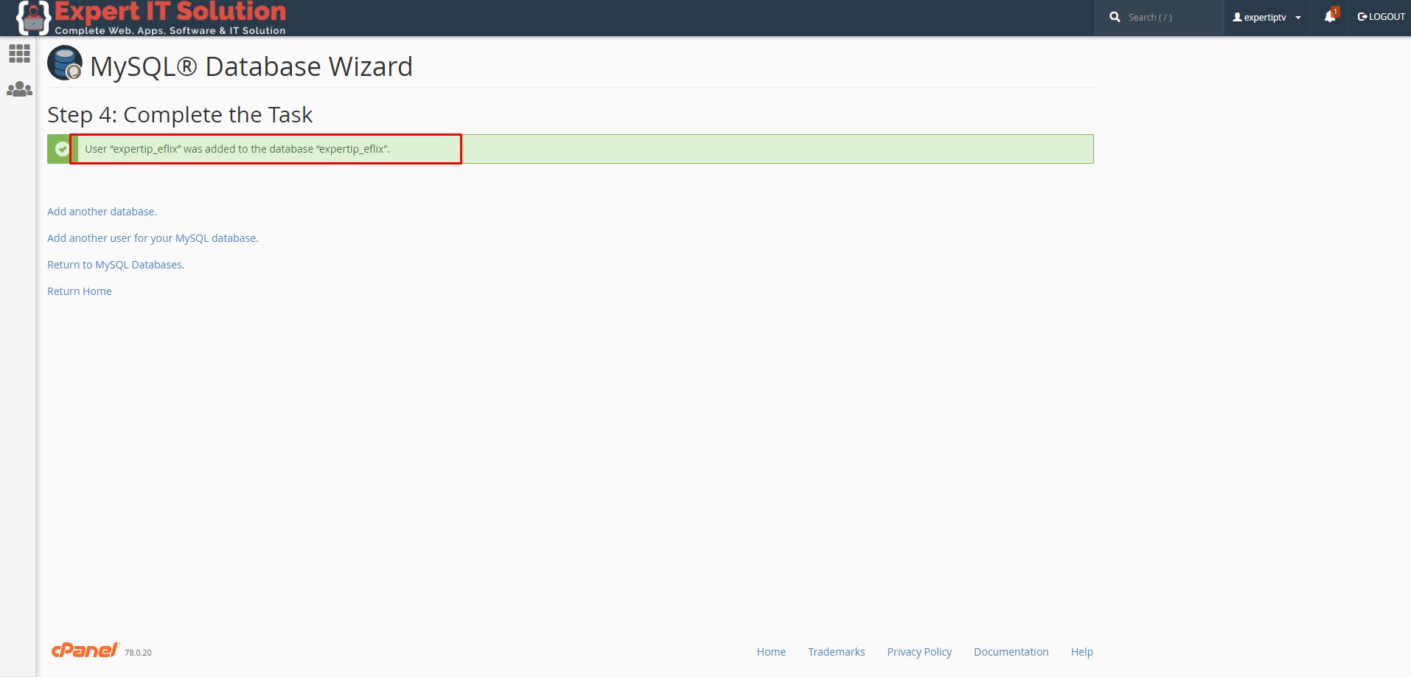Click the Expert IT Solution logo

[151, 18]
